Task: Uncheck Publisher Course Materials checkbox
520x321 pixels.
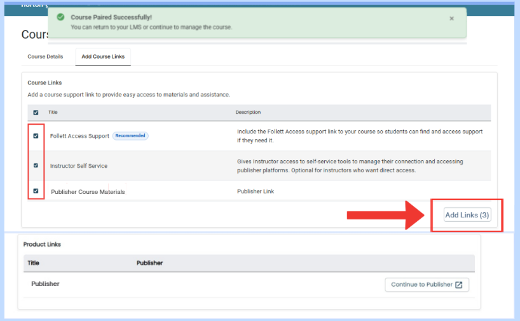Action: (x=36, y=191)
